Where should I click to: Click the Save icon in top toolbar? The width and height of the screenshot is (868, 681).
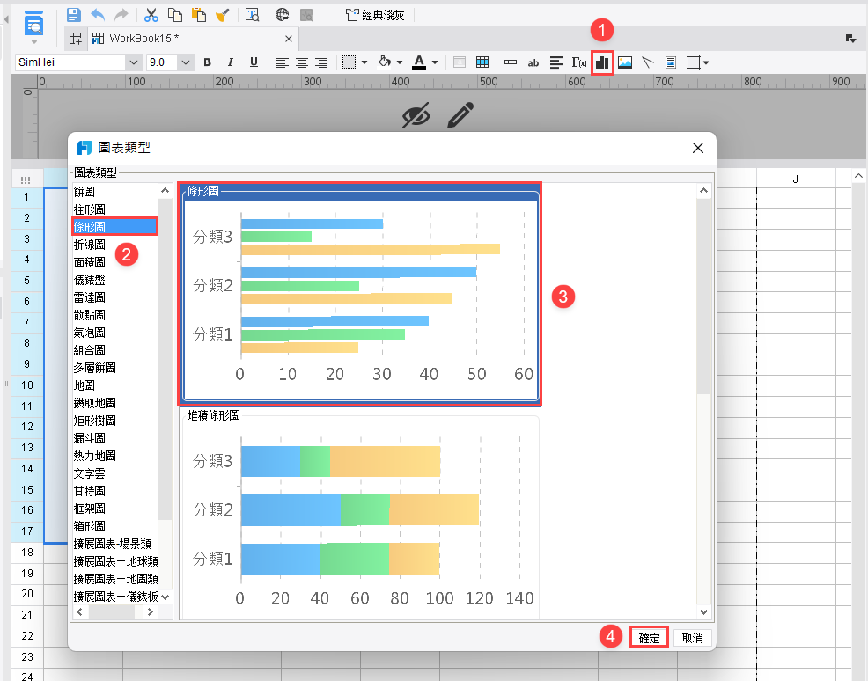tap(74, 14)
